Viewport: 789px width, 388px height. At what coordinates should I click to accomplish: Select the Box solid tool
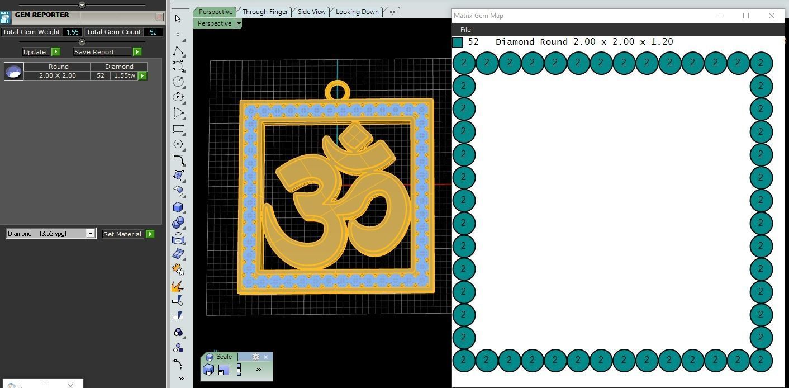click(178, 207)
